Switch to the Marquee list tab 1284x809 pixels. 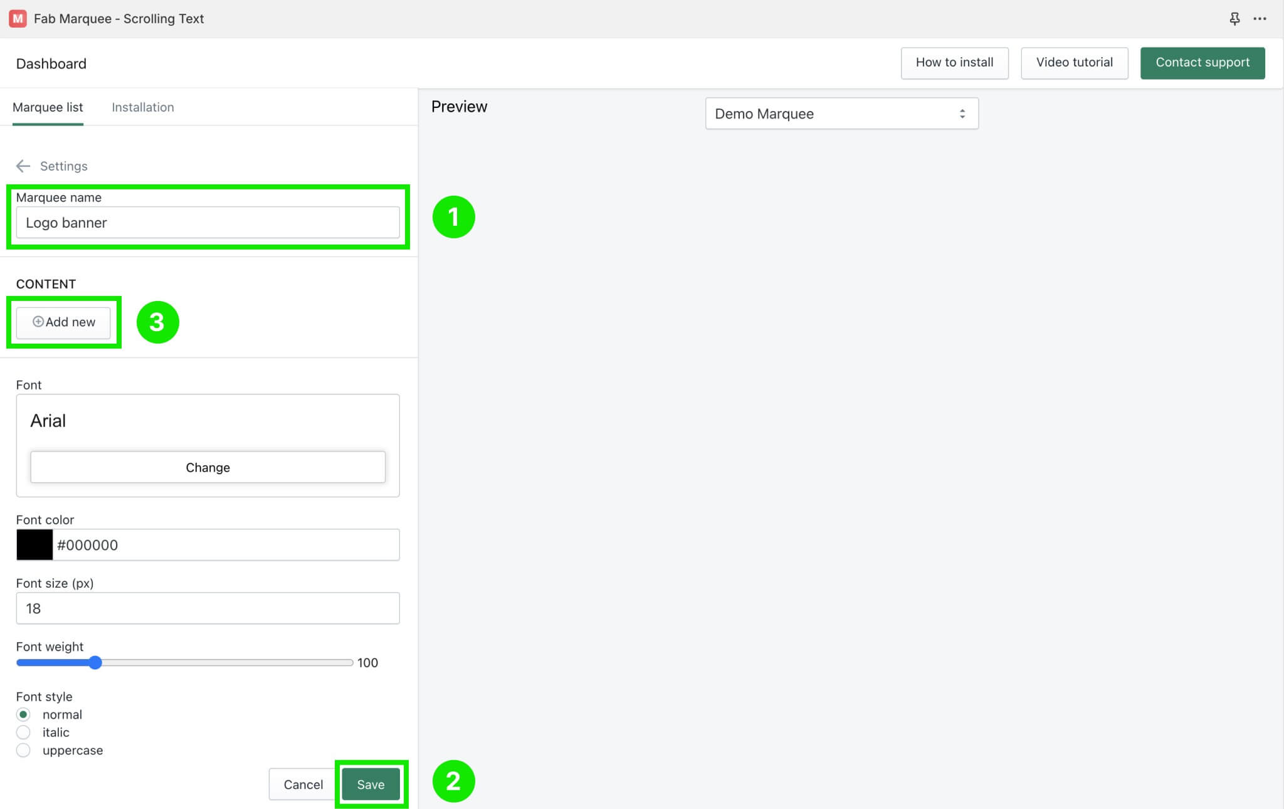coord(48,107)
